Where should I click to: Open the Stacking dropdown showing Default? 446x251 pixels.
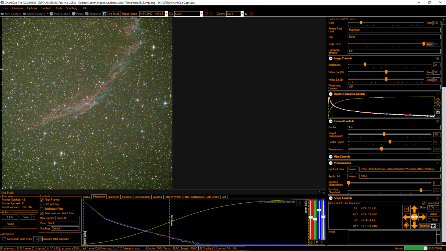pos(65,228)
